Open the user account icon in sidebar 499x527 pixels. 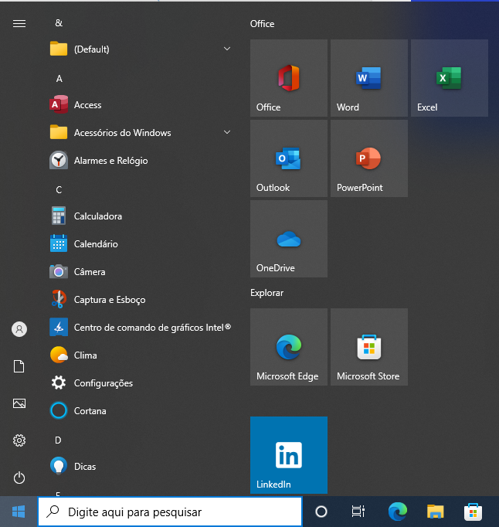point(19,329)
